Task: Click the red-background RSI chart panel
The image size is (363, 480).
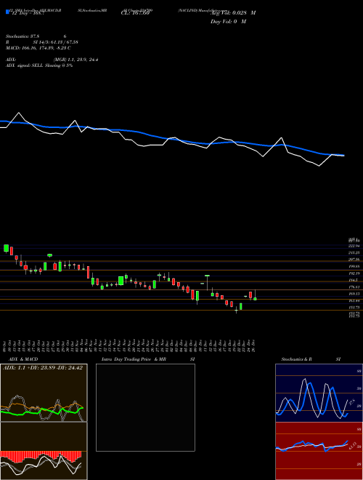Action: (319, 451)
